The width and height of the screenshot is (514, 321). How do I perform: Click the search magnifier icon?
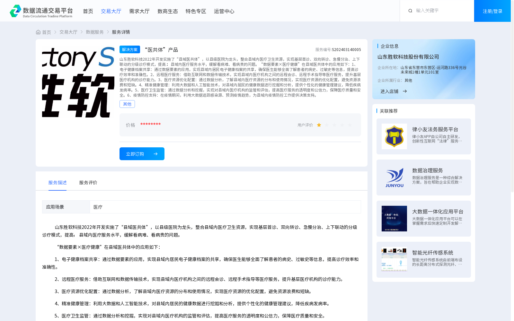(410, 11)
